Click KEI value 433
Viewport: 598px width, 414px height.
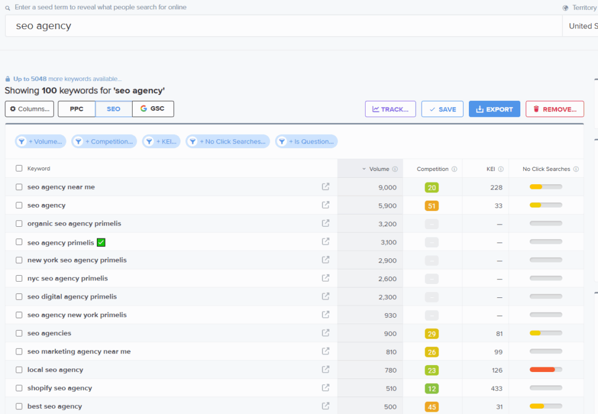496,388
